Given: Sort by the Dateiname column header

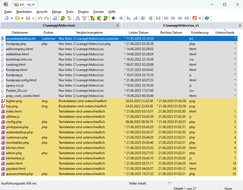Looking at the screenshot, I should 20,33.
